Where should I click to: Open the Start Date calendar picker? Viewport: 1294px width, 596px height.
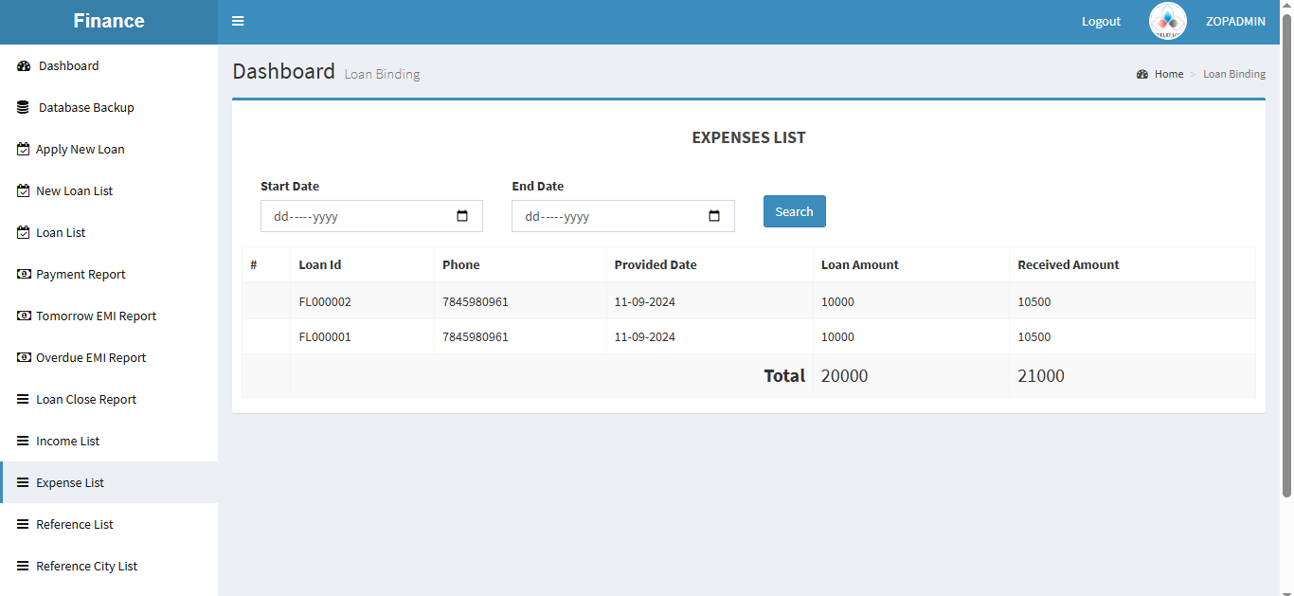pyautogui.click(x=462, y=216)
